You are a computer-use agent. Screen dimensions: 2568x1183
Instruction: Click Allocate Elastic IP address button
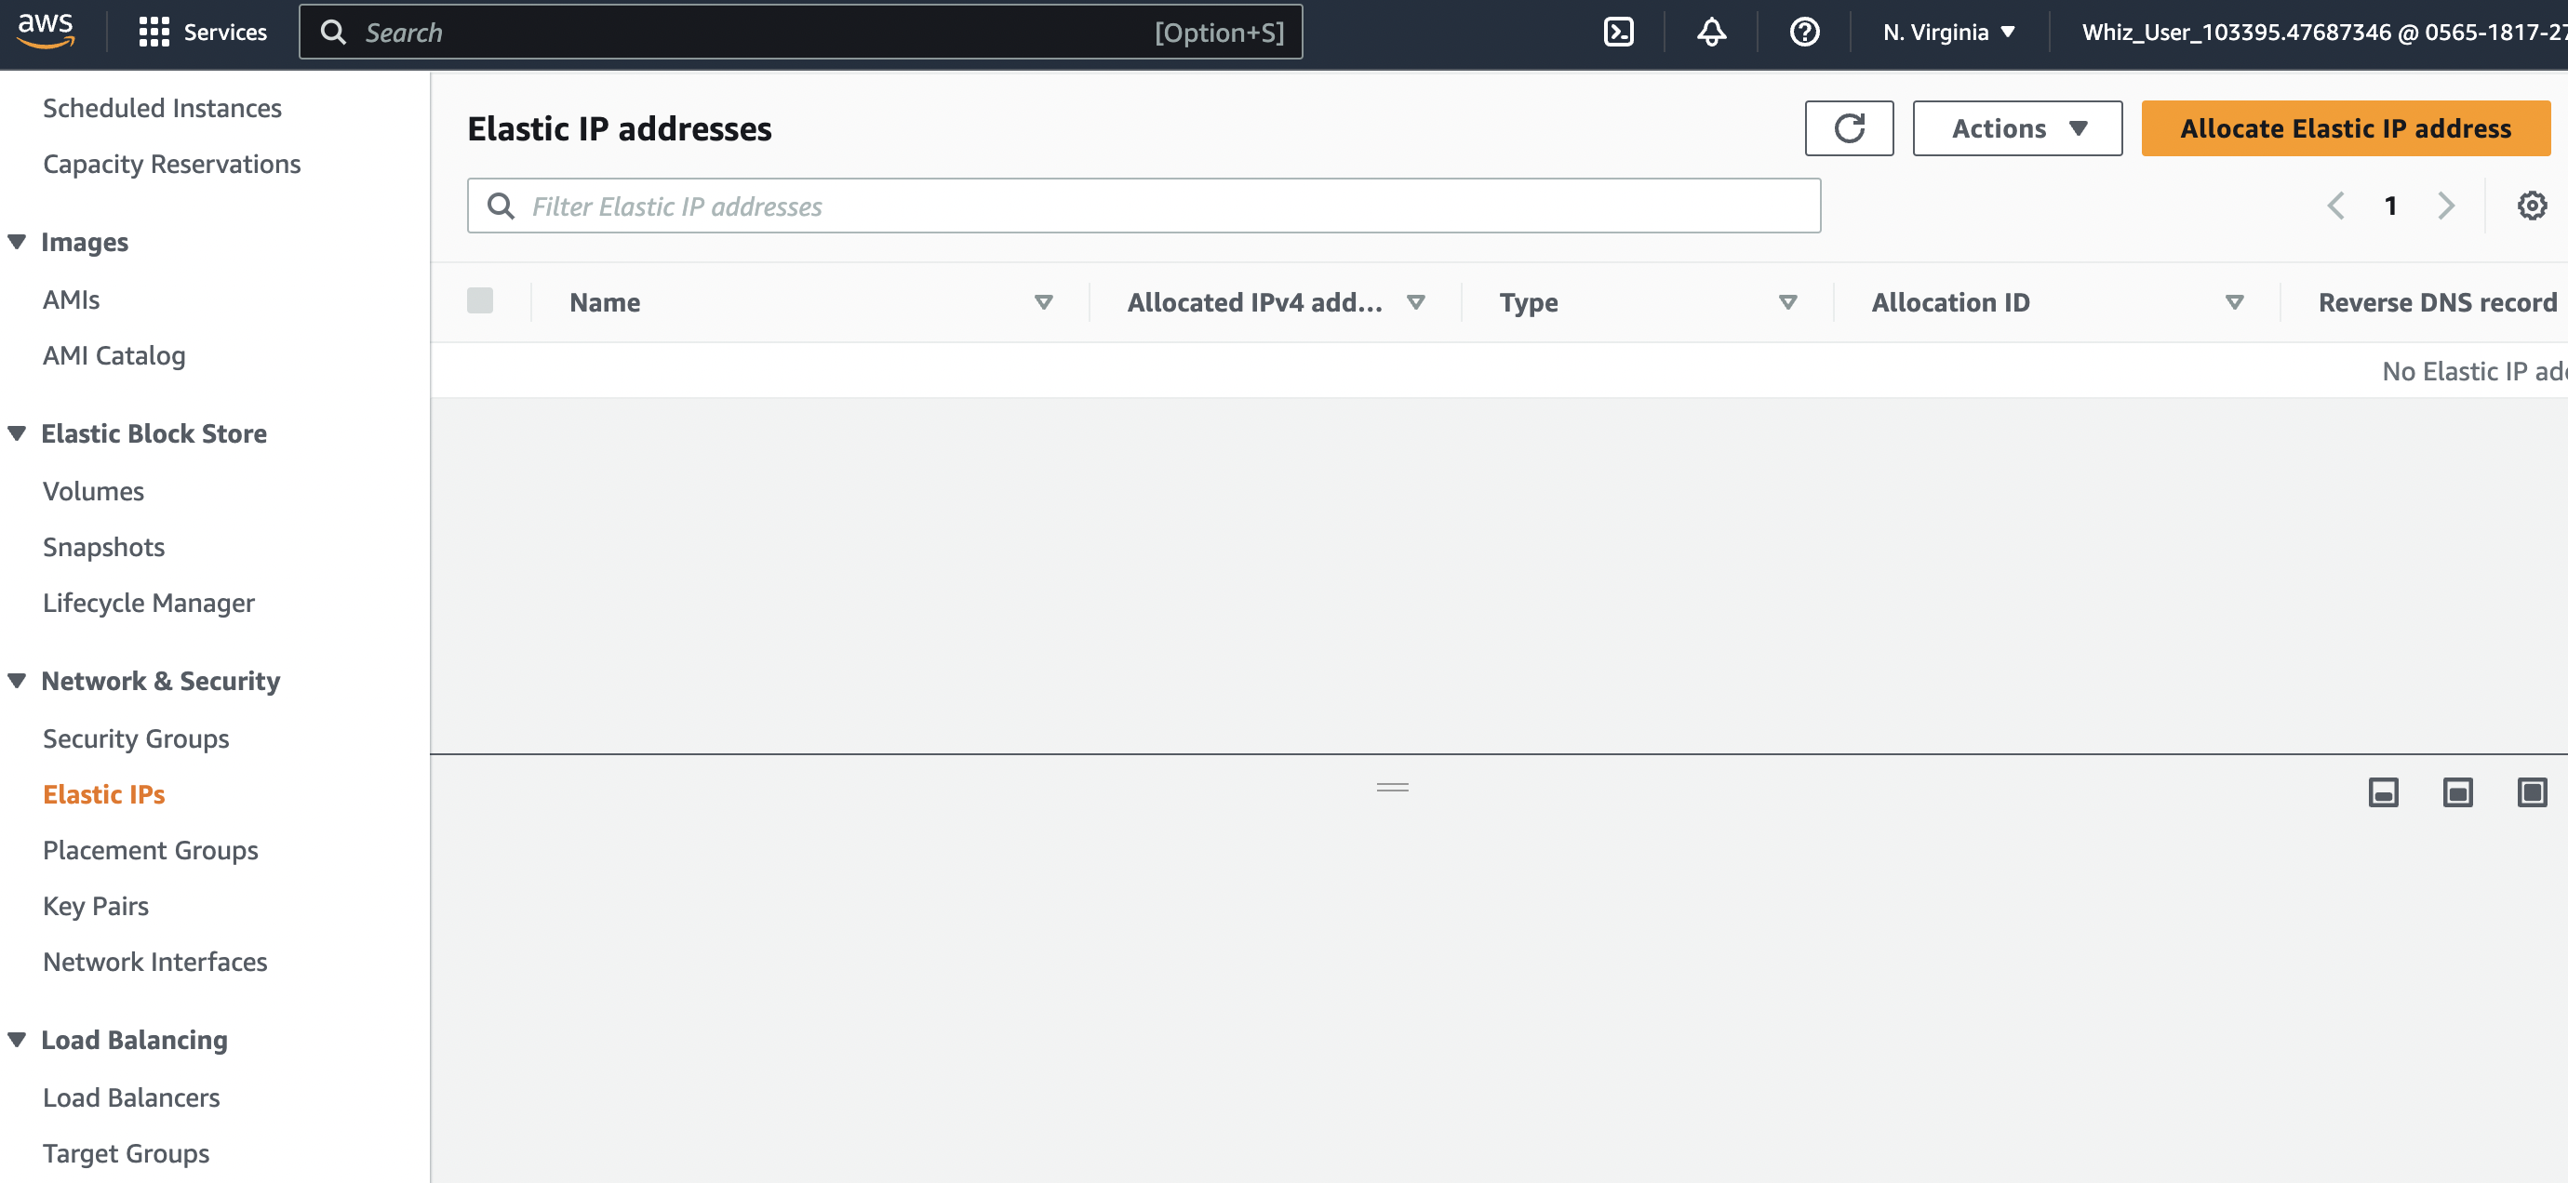coord(2345,128)
